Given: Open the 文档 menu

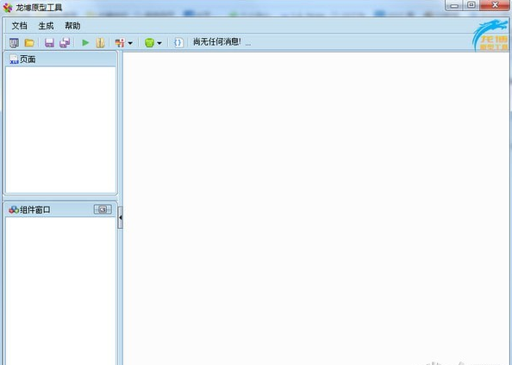Looking at the screenshot, I should (x=19, y=26).
